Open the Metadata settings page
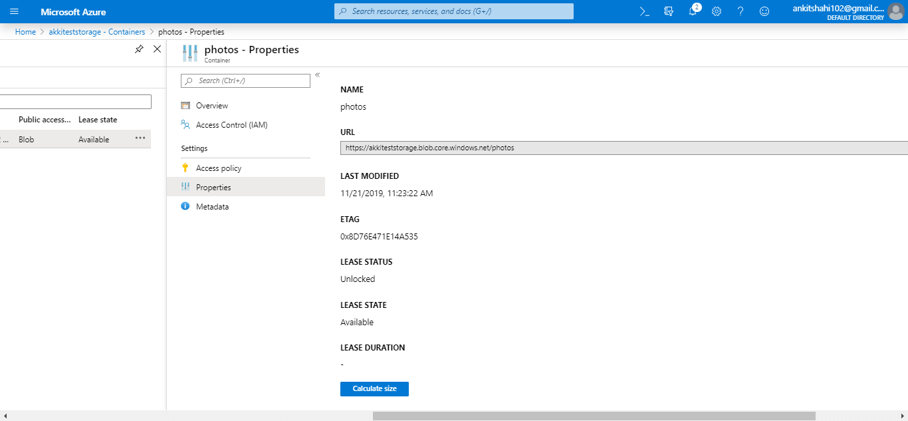 (x=212, y=207)
